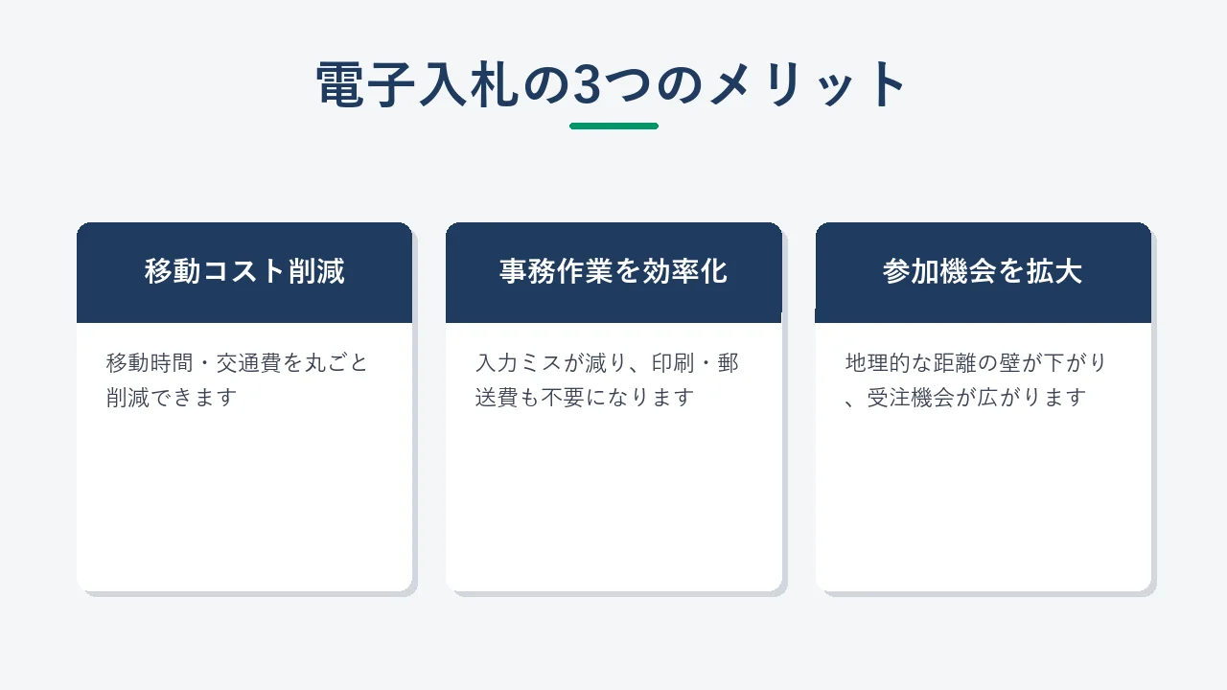The height and width of the screenshot is (690, 1227).
Task: Click the text 削減できます in first card
Action: tap(172, 397)
